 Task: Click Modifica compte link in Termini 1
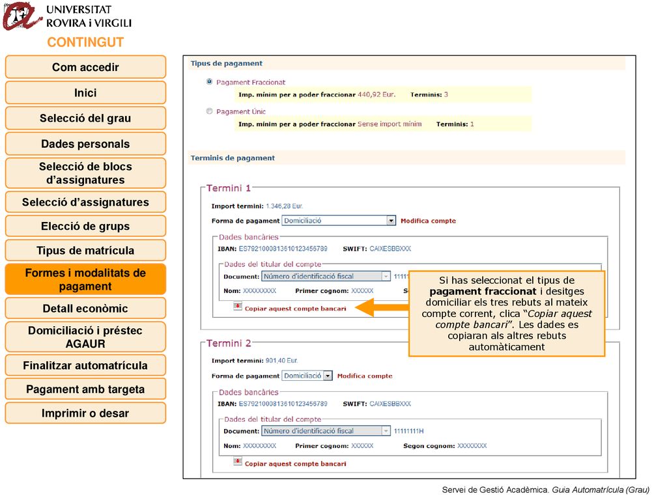click(x=428, y=221)
